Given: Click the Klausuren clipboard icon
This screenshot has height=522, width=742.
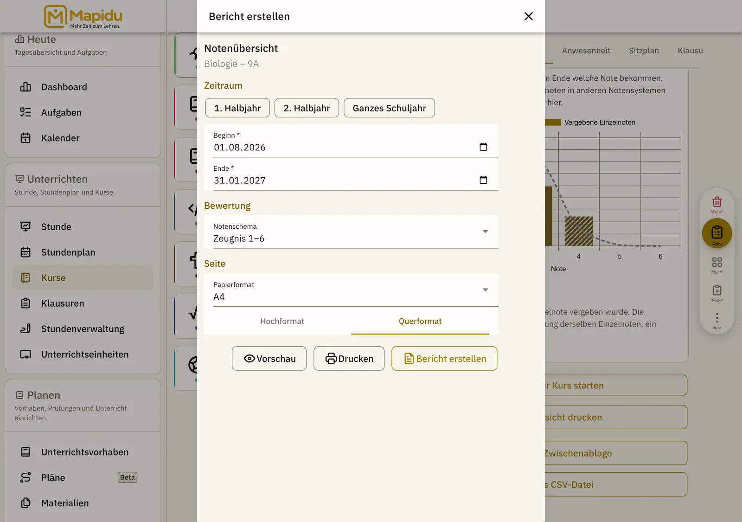Looking at the screenshot, I should pos(26,303).
